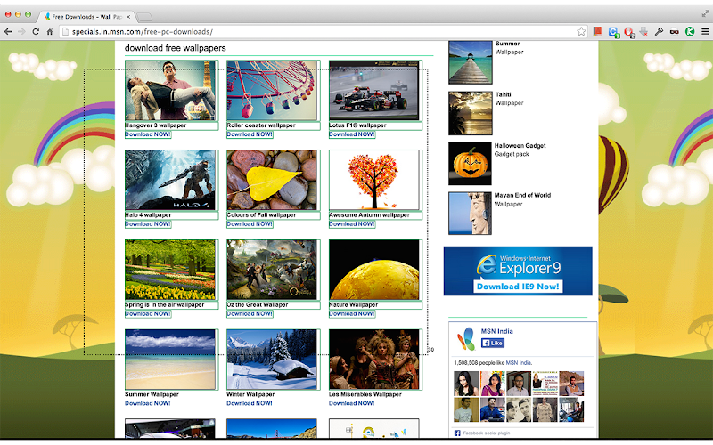Click the Mayan End of World title
The image size is (713, 445).
tap(523, 195)
